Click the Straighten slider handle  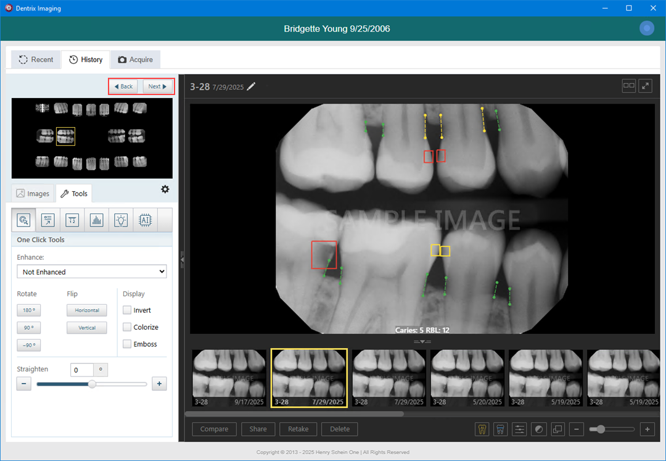pos(92,384)
